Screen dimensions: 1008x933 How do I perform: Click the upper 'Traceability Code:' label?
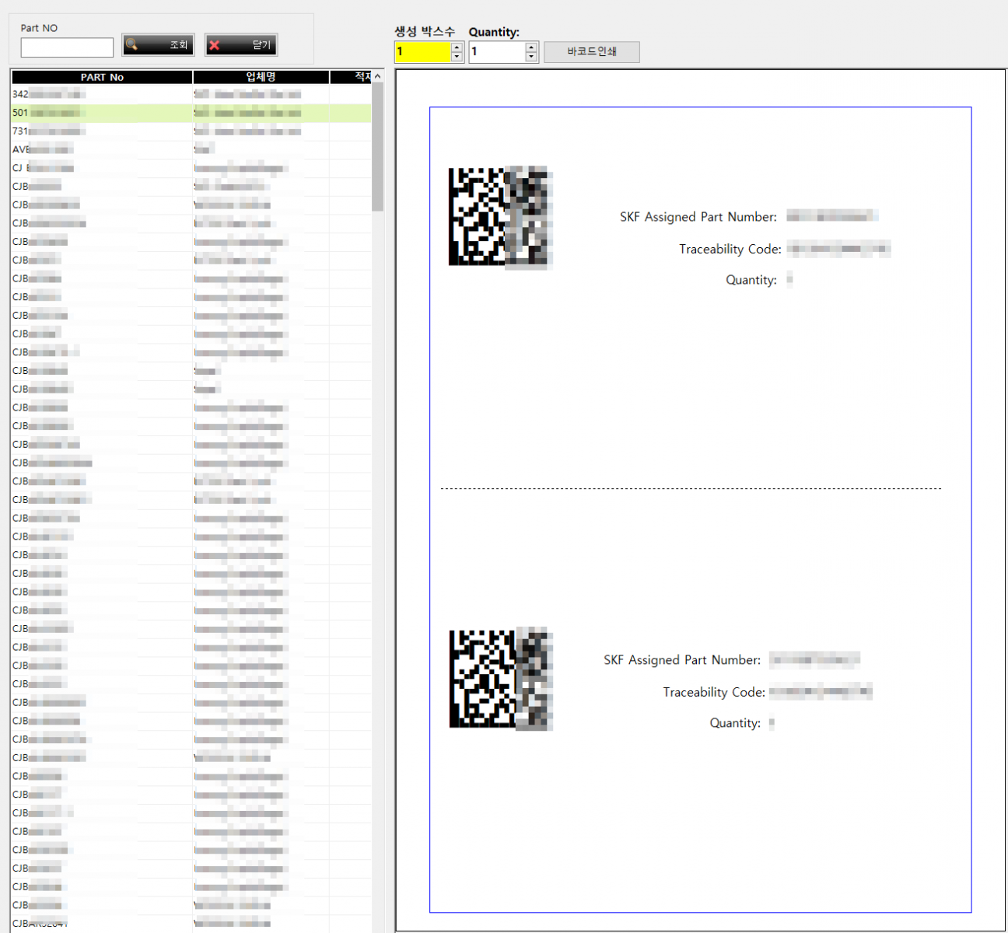tap(730, 249)
